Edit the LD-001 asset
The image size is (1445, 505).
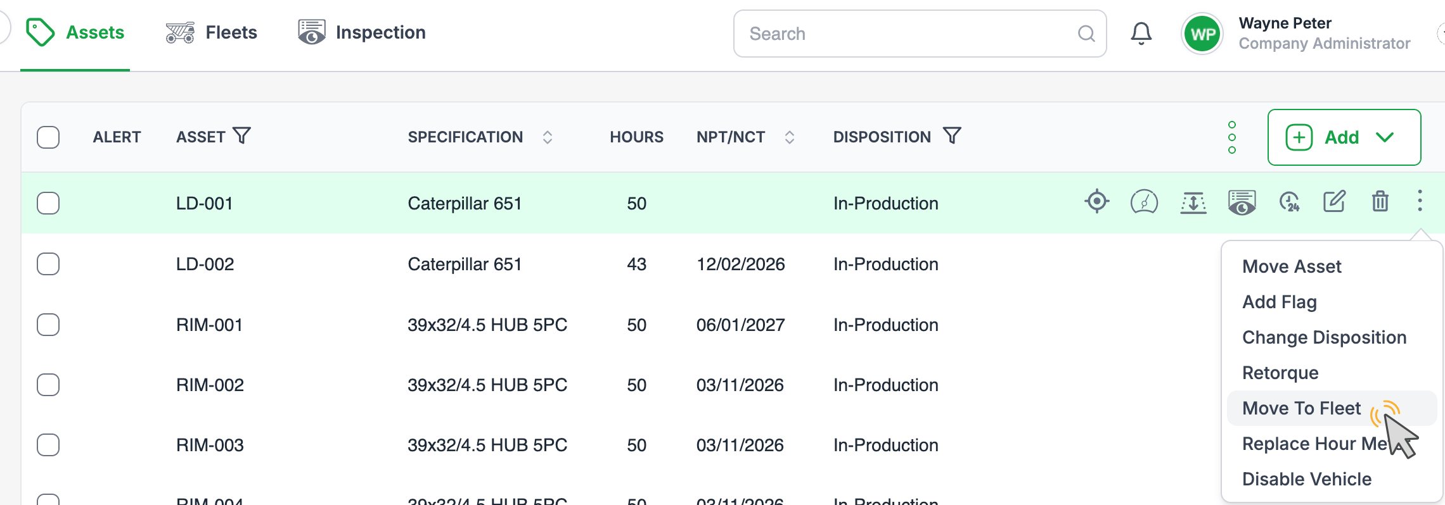(x=1334, y=201)
